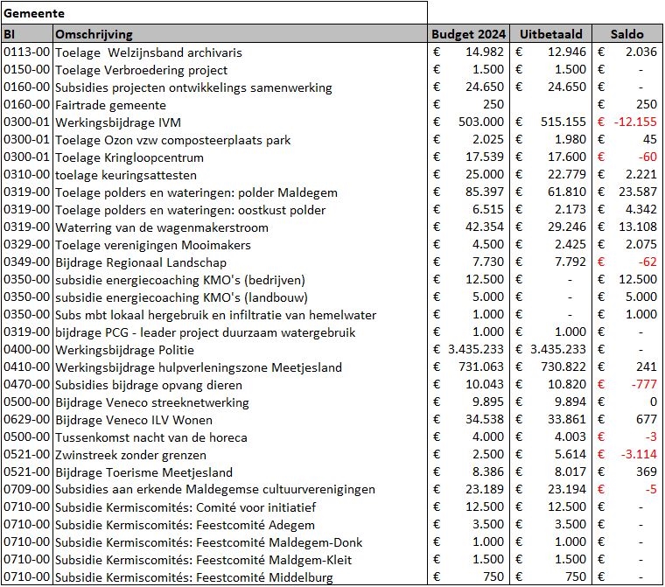Select the red -3 saldo value
The height and width of the screenshot is (587, 665).
pos(651,437)
